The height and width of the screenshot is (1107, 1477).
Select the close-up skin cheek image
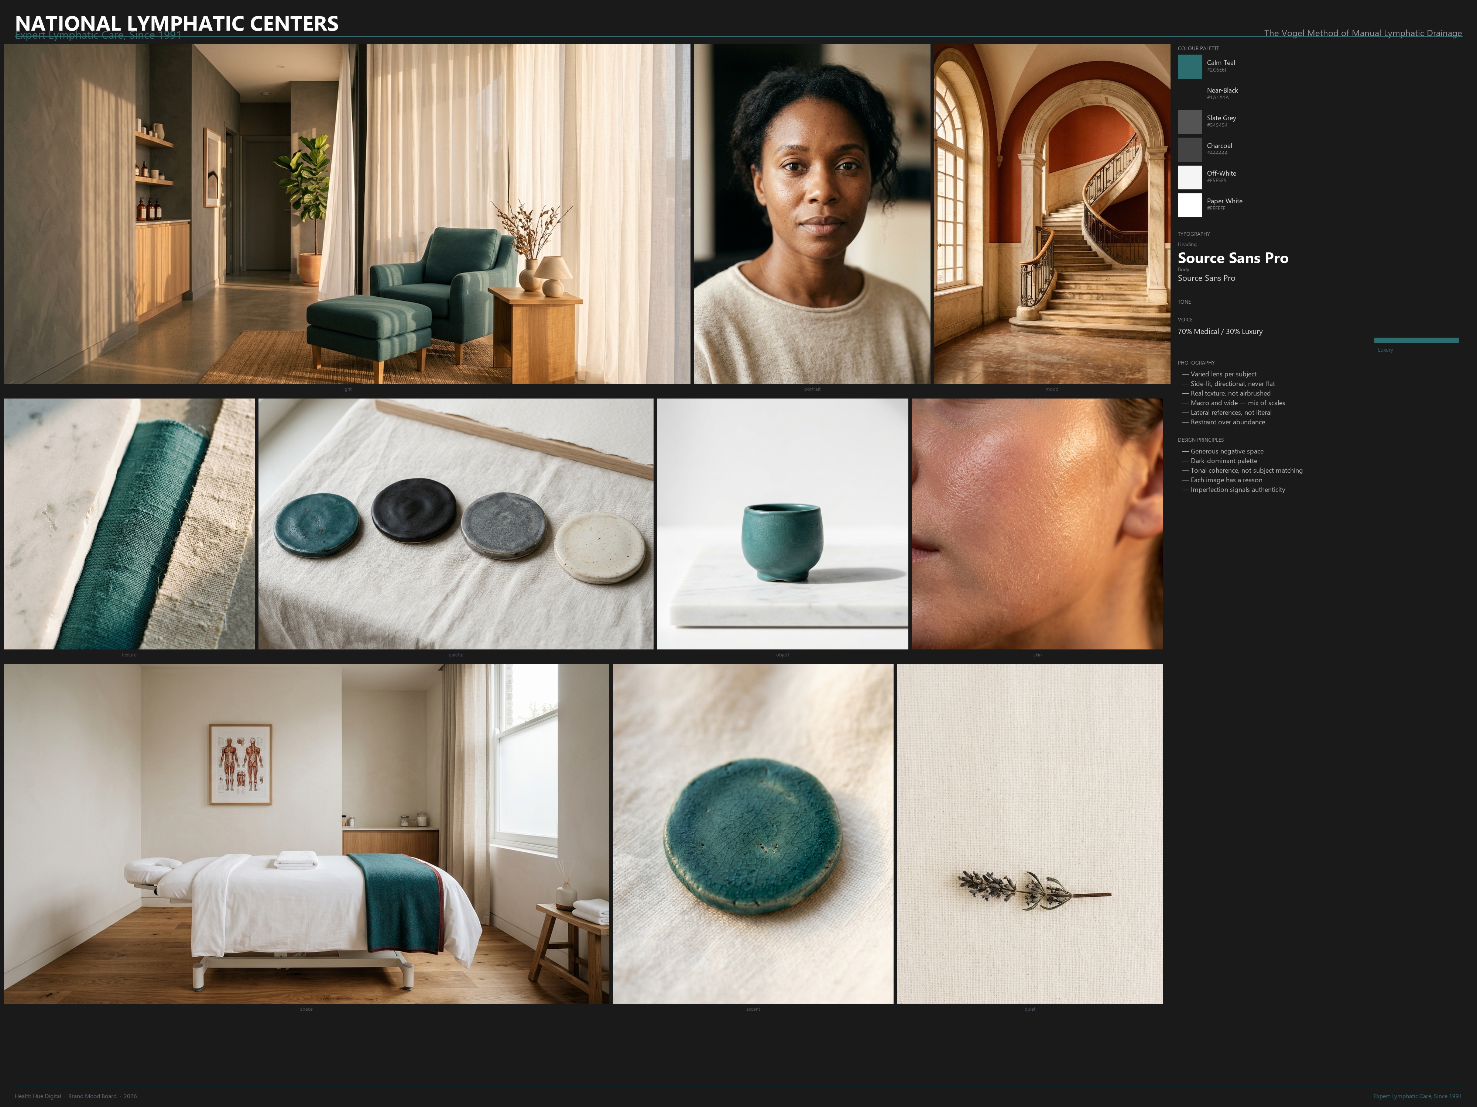1038,524
